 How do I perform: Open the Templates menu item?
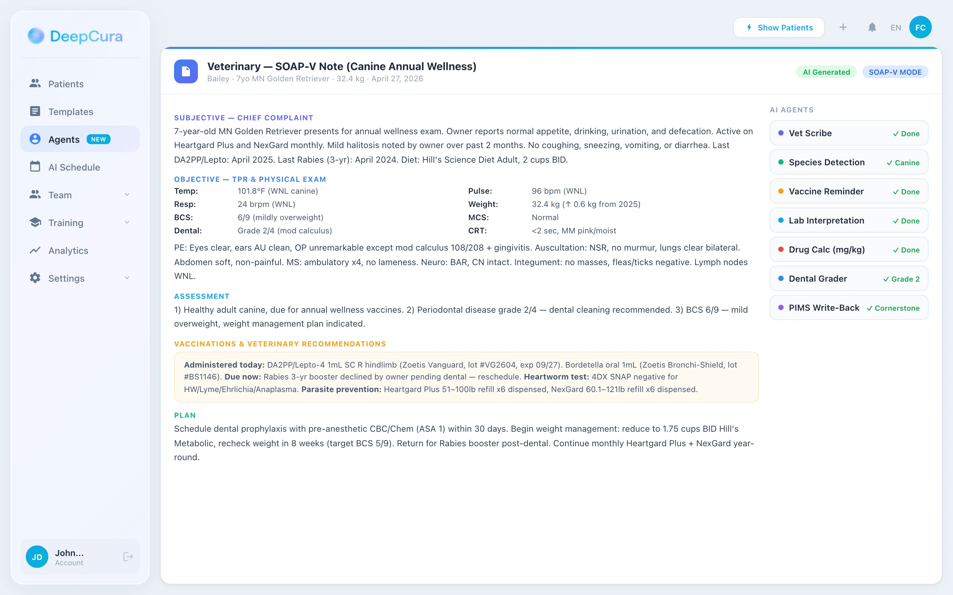(x=70, y=112)
